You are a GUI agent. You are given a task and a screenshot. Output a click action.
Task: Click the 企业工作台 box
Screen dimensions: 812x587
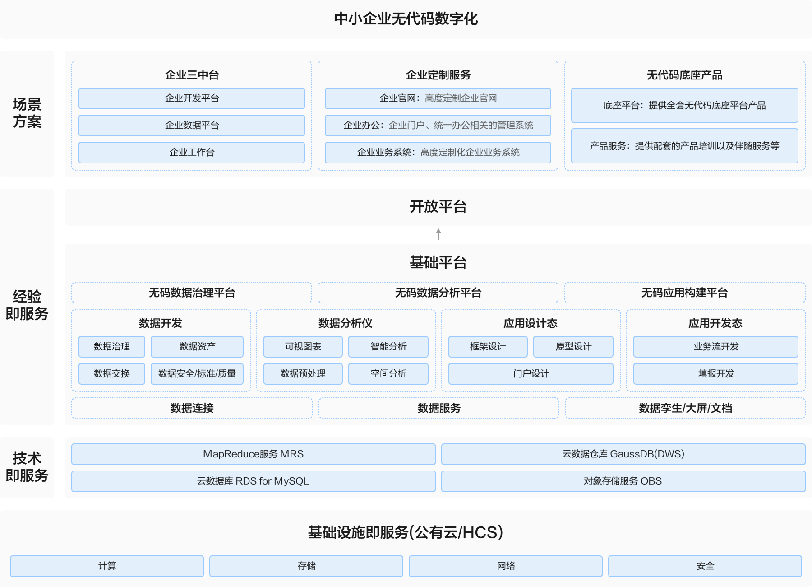click(192, 153)
